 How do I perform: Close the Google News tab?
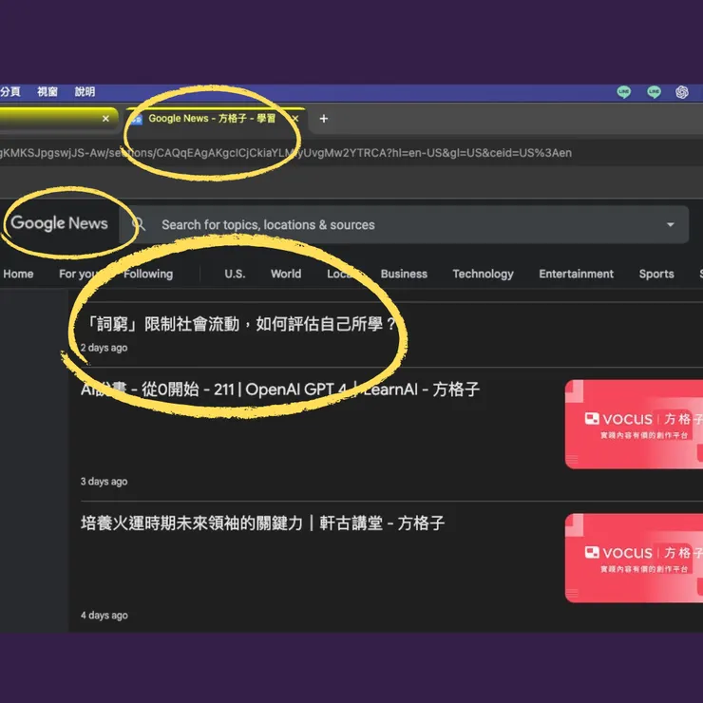click(x=295, y=119)
